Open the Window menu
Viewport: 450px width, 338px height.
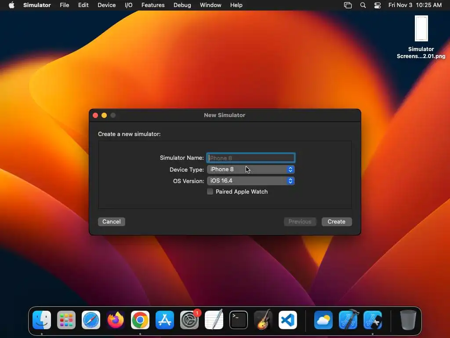(x=210, y=5)
